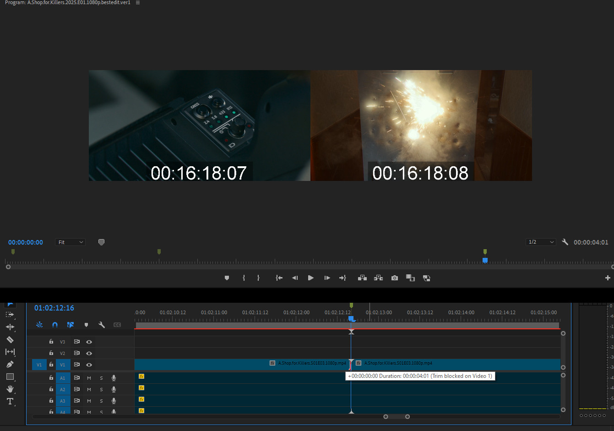Click the Extract button in program monitor

378,278
